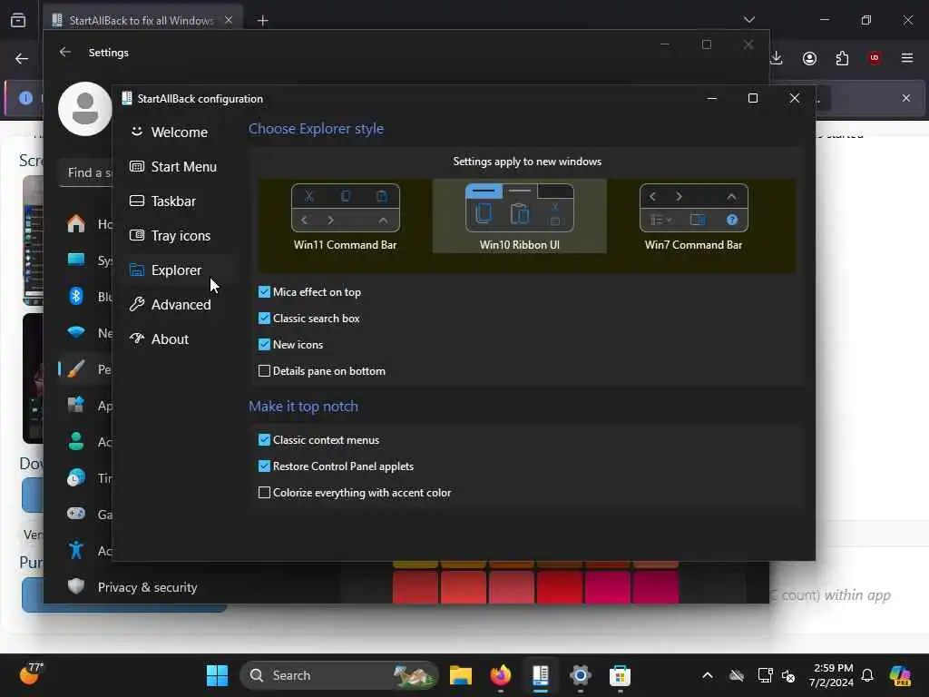Uncheck Mica effect on top
Image resolution: width=929 pixels, height=697 pixels.
click(264, 292)
